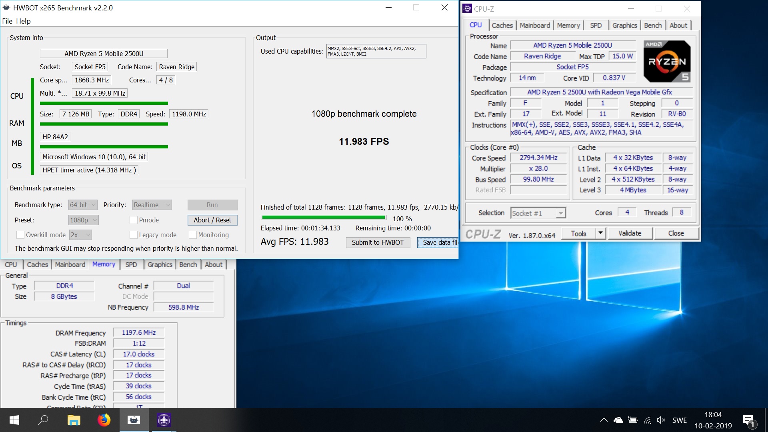This screenshot has height=432, width=768.
Task: Open Priority Realtime dropdown
Action: (x=152, y=205)
